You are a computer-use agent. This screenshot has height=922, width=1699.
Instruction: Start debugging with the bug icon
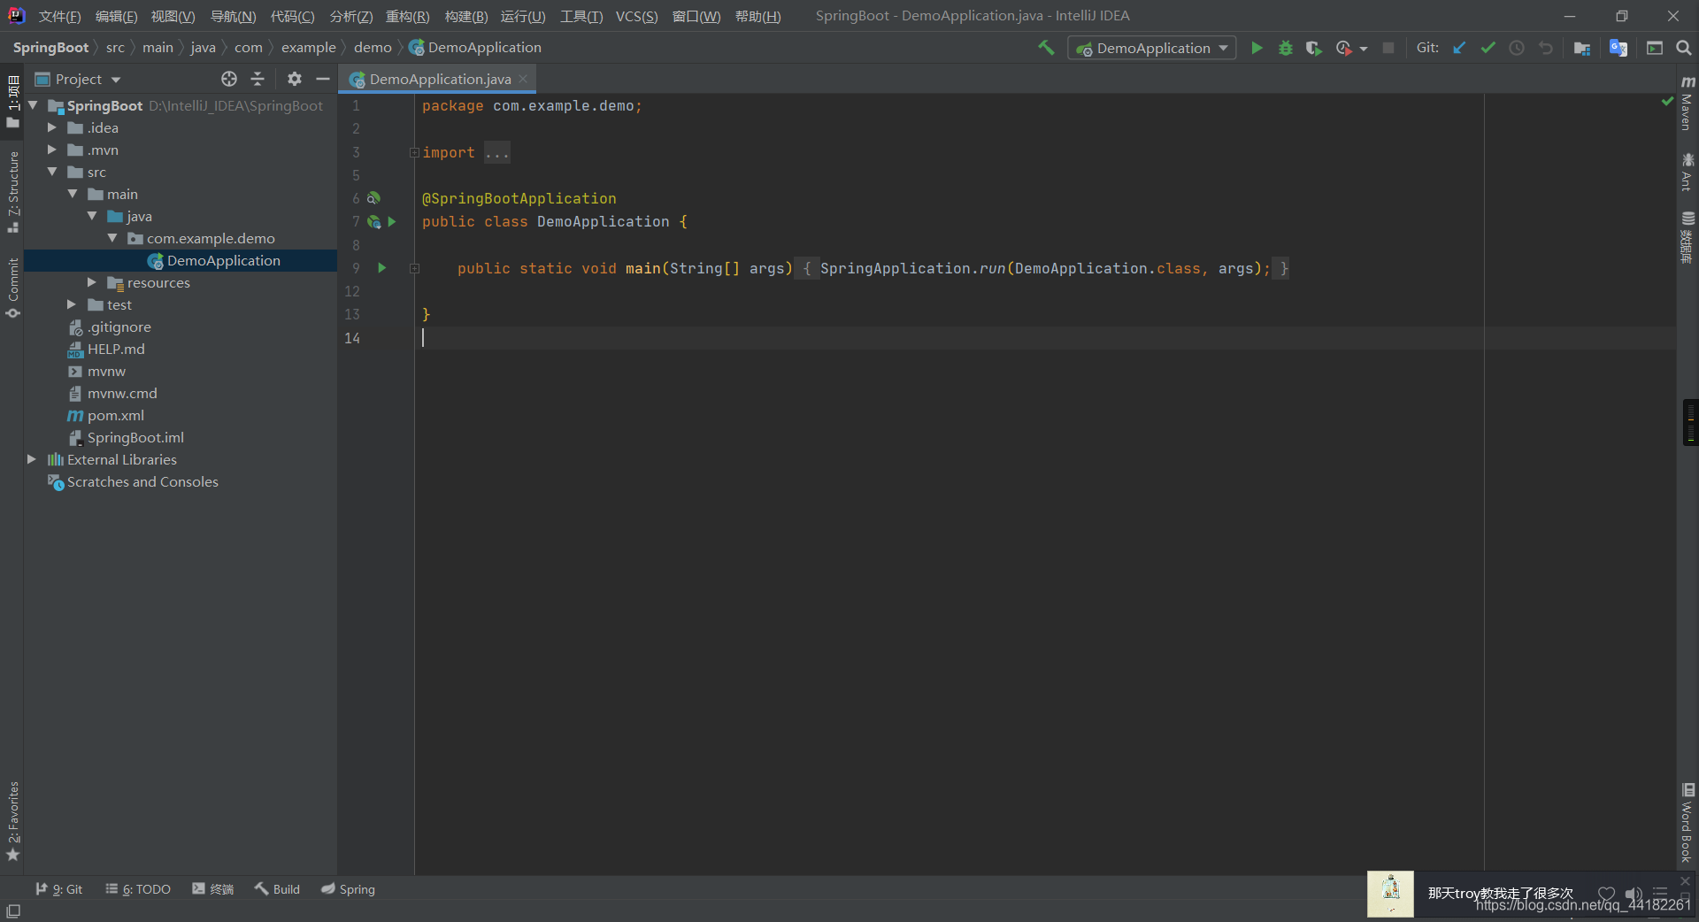click(x=1286, y=48)
